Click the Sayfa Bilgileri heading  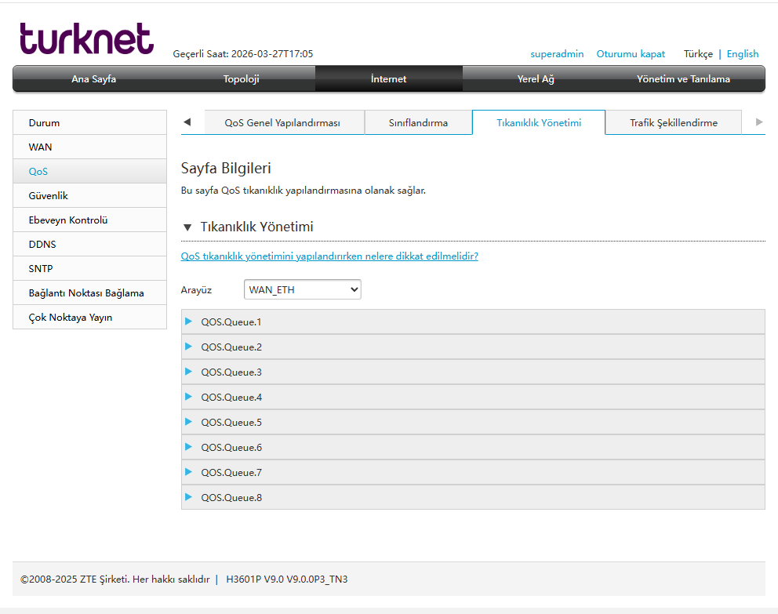coord(226,168)
